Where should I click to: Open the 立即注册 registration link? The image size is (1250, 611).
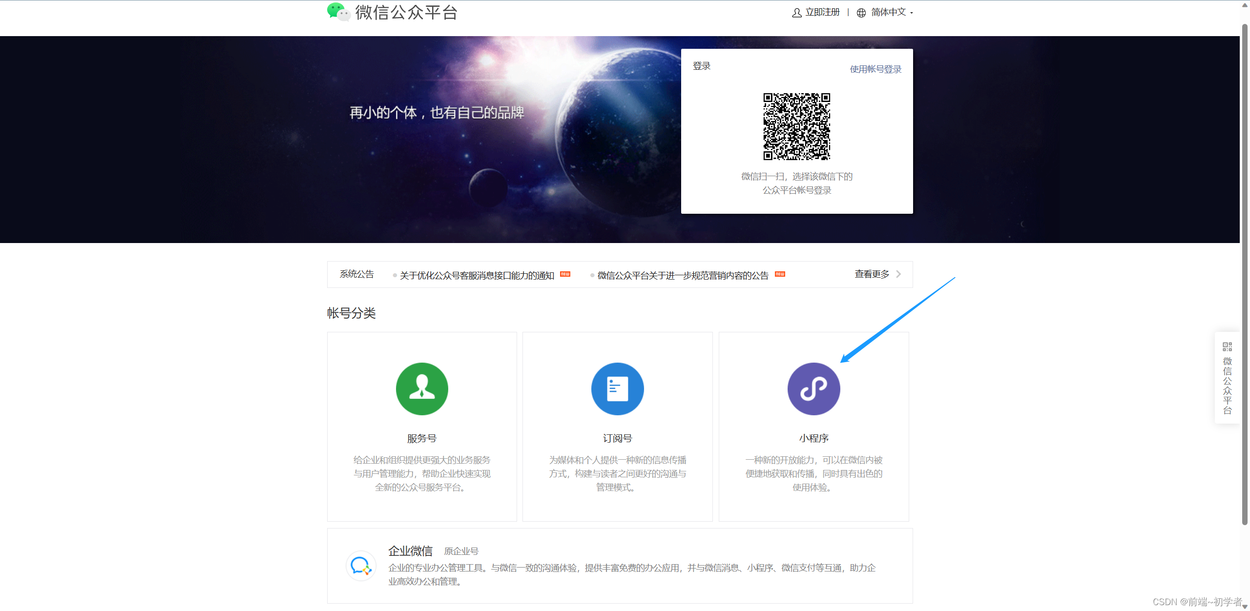(822, 12)
